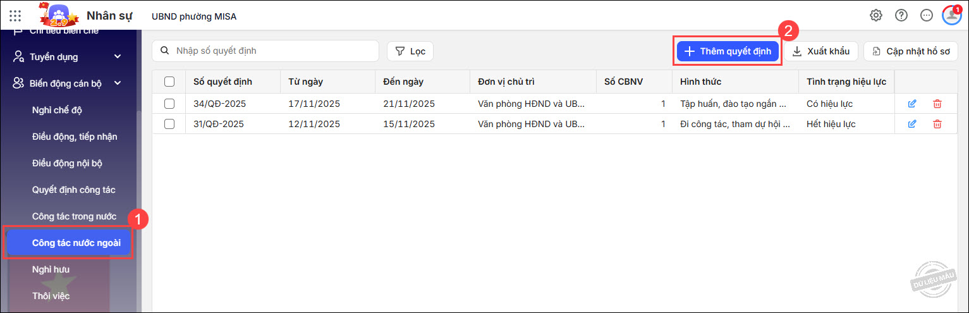Check the box for row 34/QĐ-2025
Viewport: 969px width, 313px height.
pos(169,104)
